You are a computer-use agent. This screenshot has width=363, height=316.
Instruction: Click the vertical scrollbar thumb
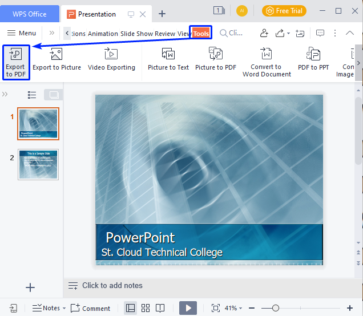point(358,131)
